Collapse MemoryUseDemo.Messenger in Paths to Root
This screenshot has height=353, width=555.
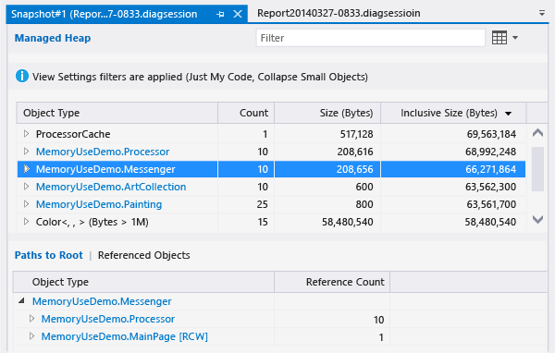tap(22, 300)
